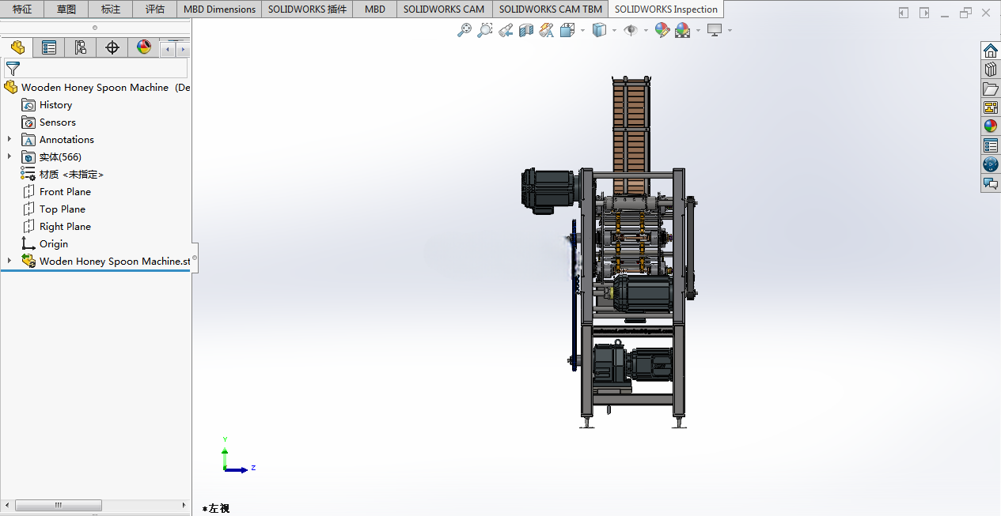
Task: Toggle the Hide/Show Items eye icon
Action: coord(631,30)
